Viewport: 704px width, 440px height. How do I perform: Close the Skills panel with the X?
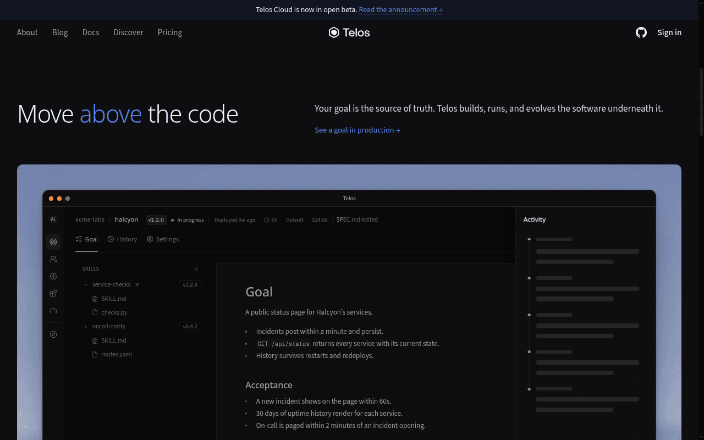click(196, 269)
